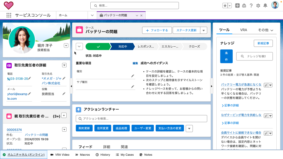Edit the サブ種別 field pencil icon
Image resolution: width=283 pixels, height=159 pixels.
tap(133, 87)
